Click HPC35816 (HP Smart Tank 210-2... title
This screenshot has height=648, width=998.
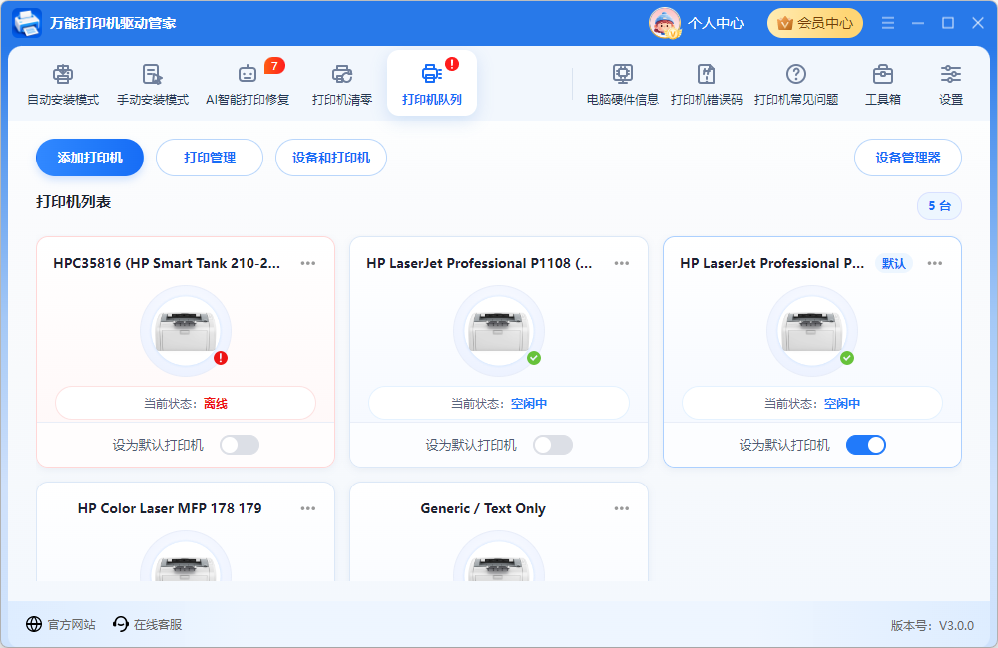click(167, 263)
